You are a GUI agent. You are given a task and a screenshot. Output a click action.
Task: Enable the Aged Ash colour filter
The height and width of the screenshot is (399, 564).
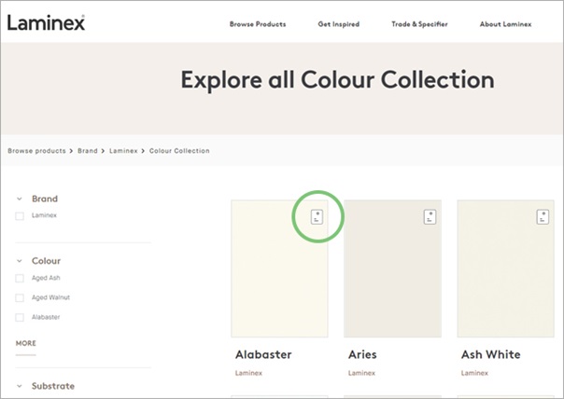pyautogui.click(x=20, y=278)
